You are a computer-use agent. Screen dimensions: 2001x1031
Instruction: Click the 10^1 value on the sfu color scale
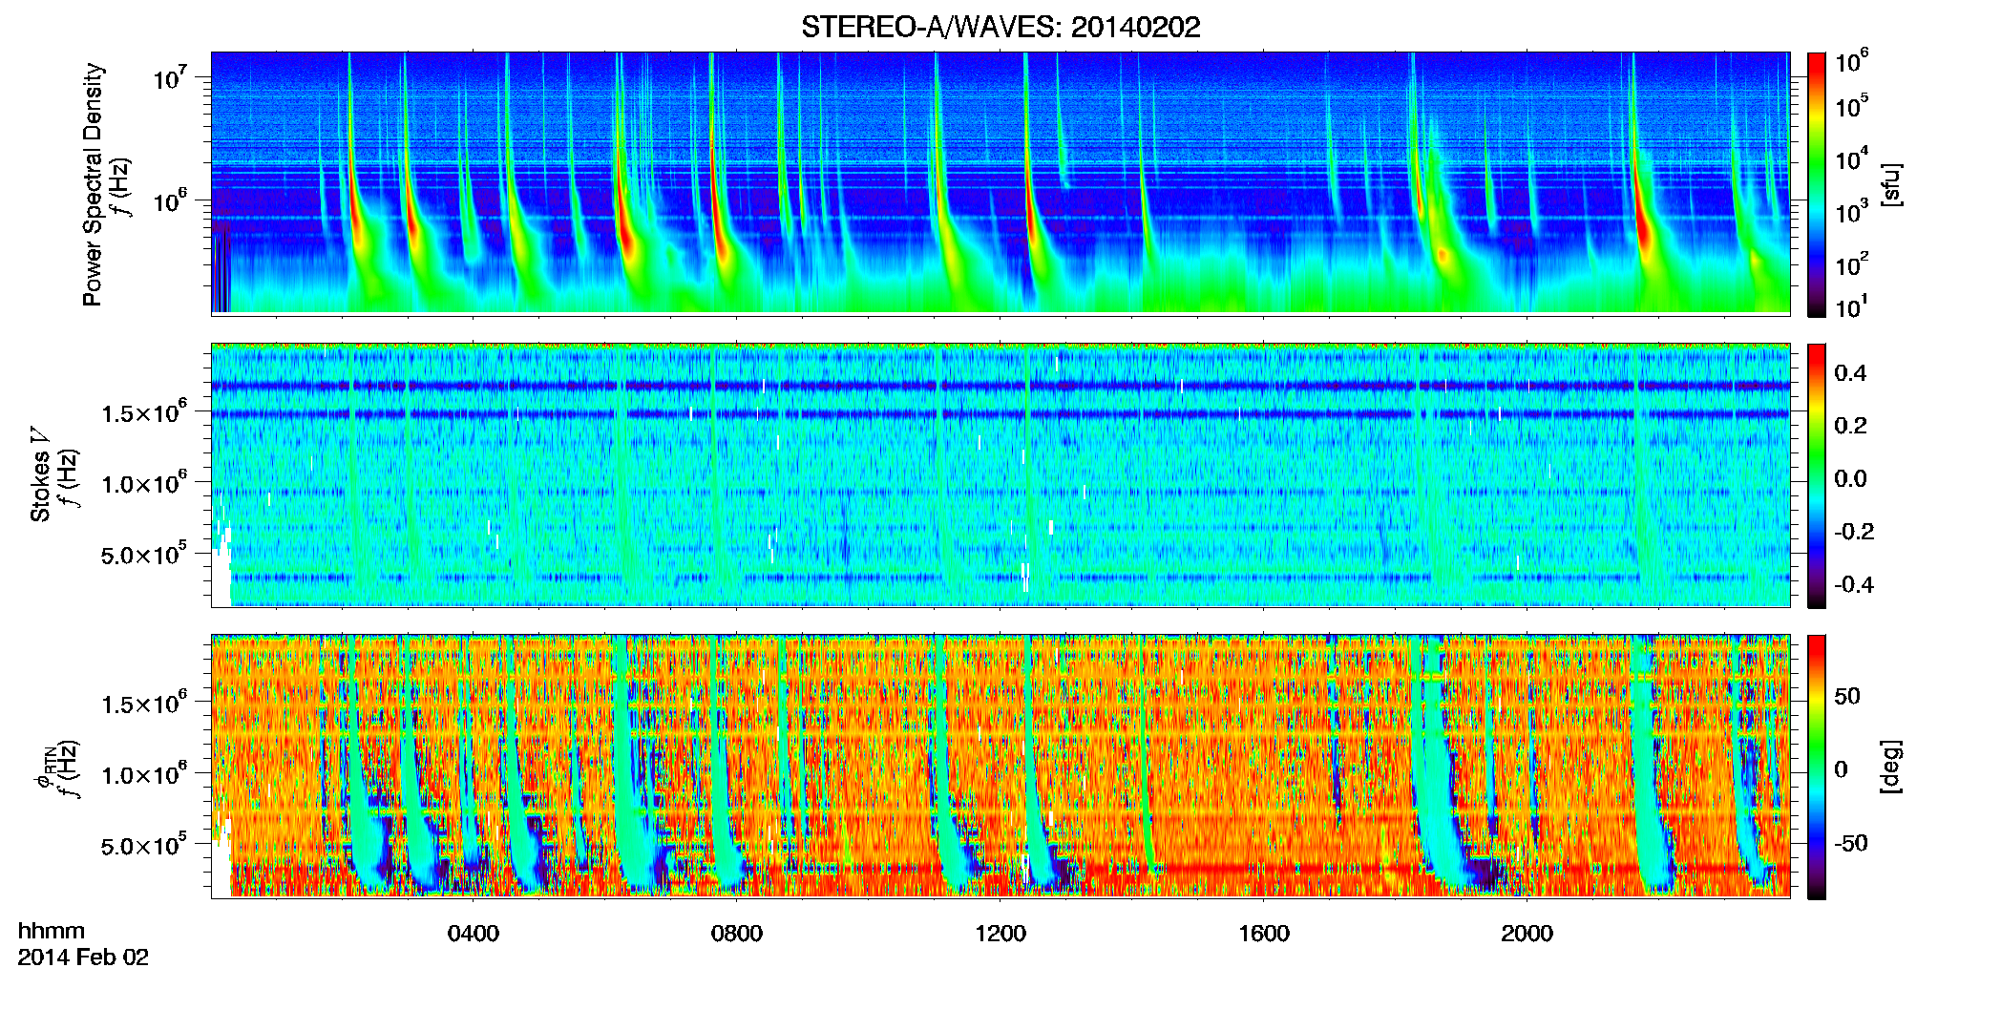tap(1852, 306)
